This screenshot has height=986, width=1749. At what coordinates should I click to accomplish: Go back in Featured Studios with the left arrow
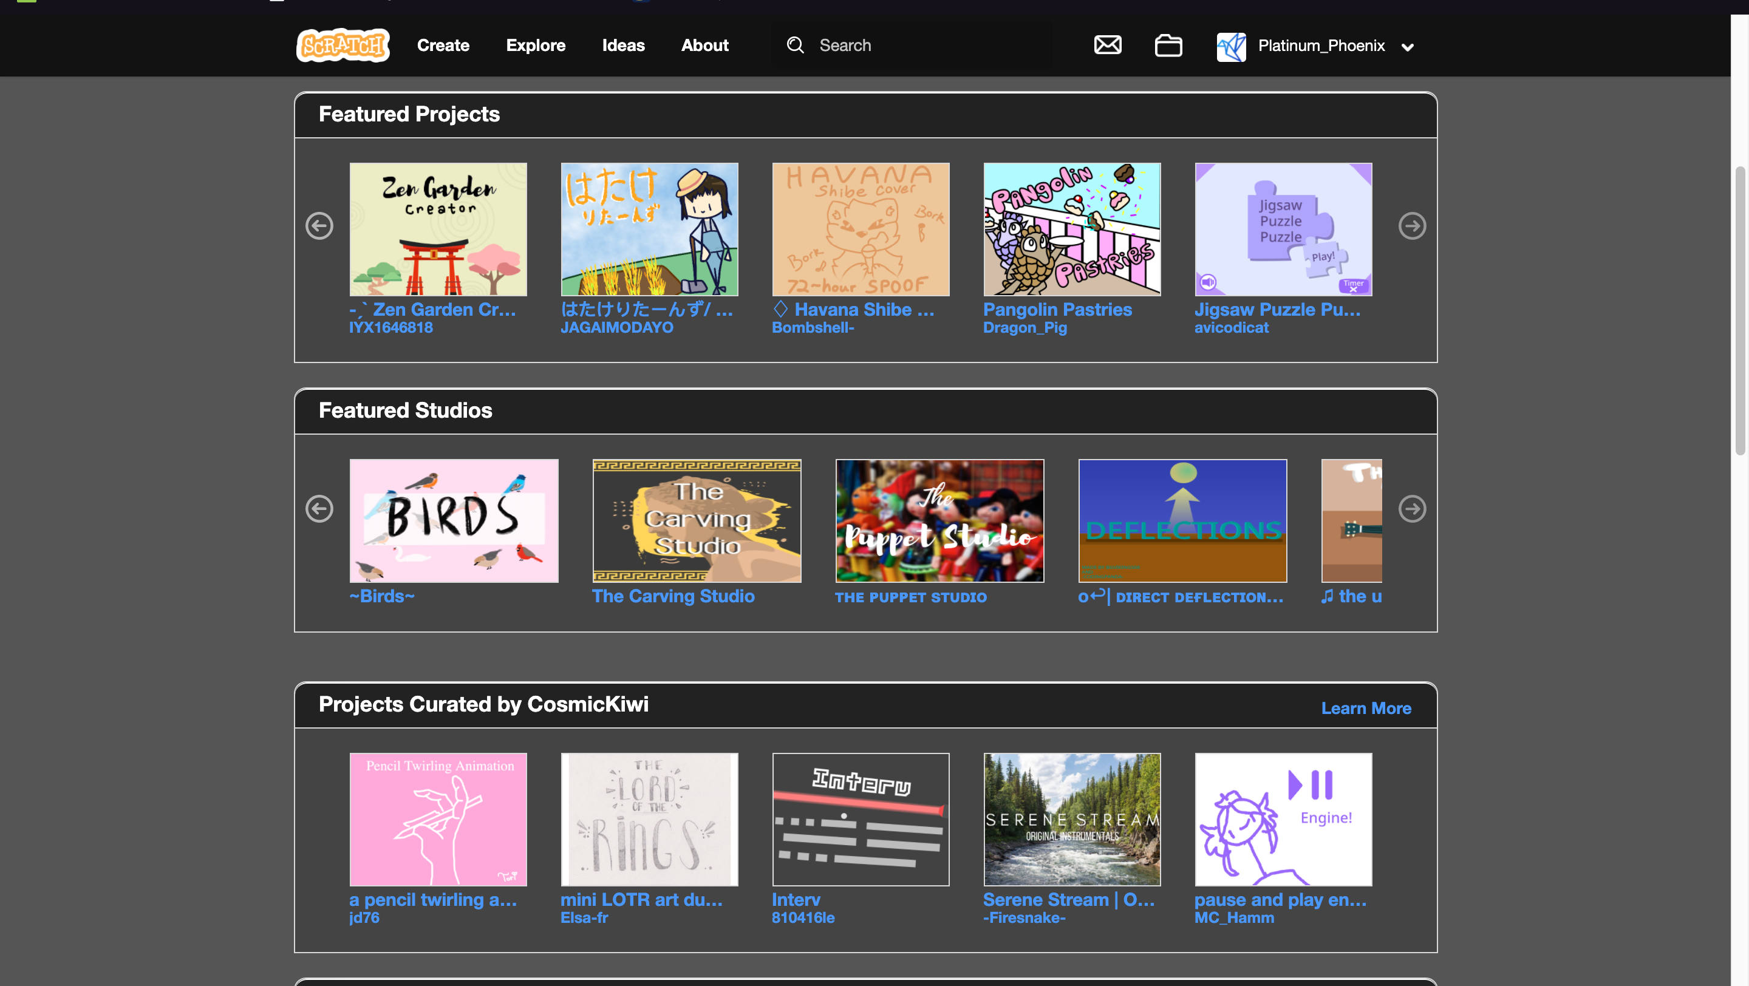tap(319, 508)
